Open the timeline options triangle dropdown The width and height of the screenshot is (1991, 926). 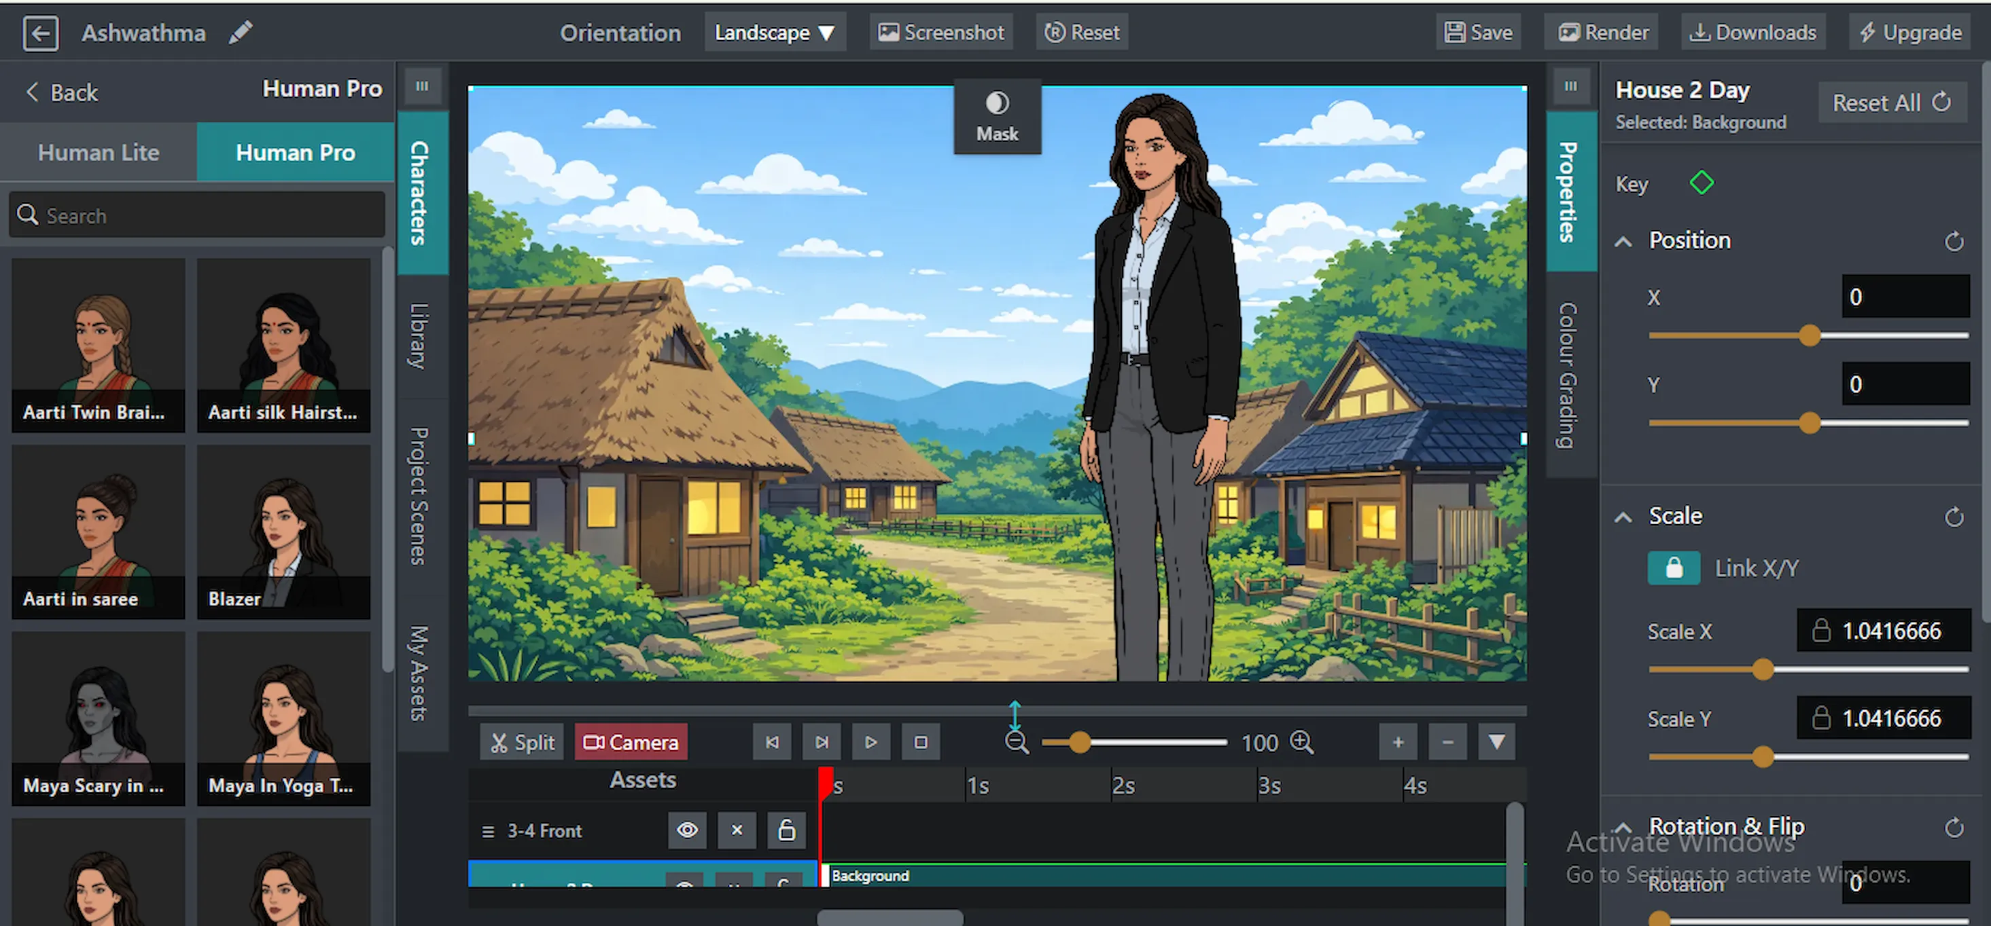tap(1496, 742)
